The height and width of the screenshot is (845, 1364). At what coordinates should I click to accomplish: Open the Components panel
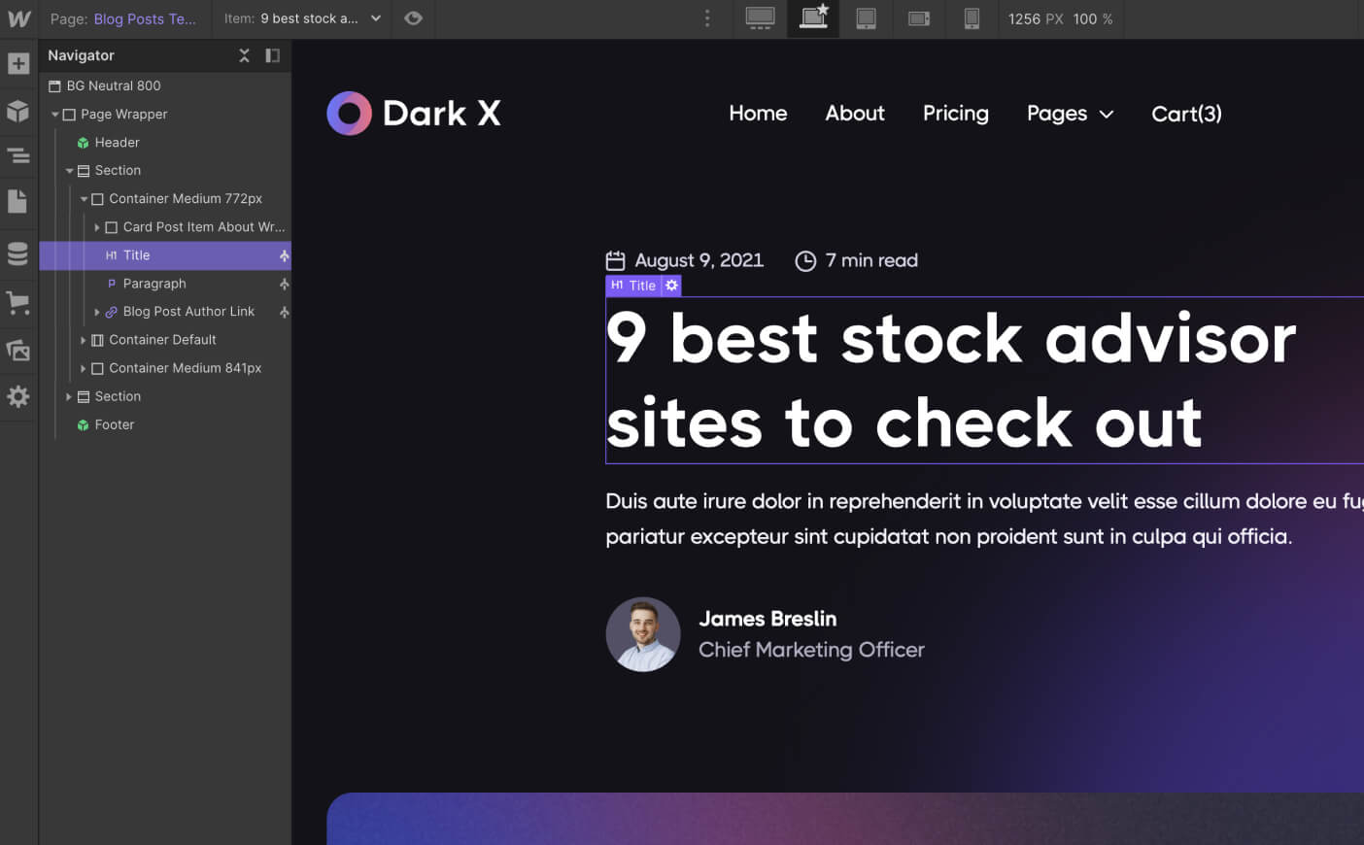click(18, 110)
